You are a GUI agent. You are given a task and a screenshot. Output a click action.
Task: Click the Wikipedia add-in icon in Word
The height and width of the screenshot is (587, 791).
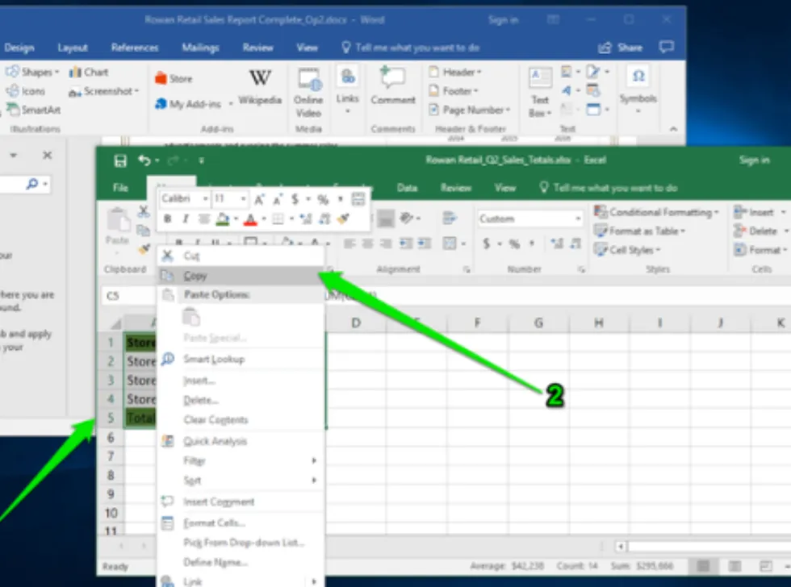tap(260, 86)
